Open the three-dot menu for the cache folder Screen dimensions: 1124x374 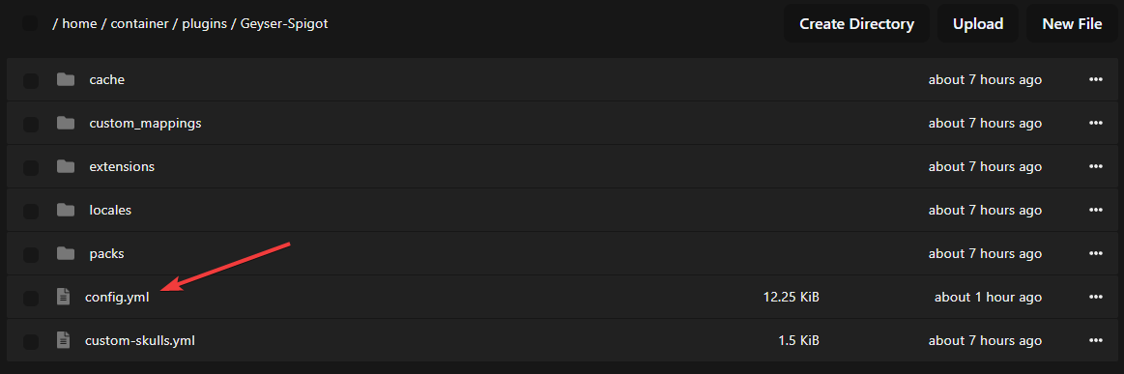point(1095,79)
